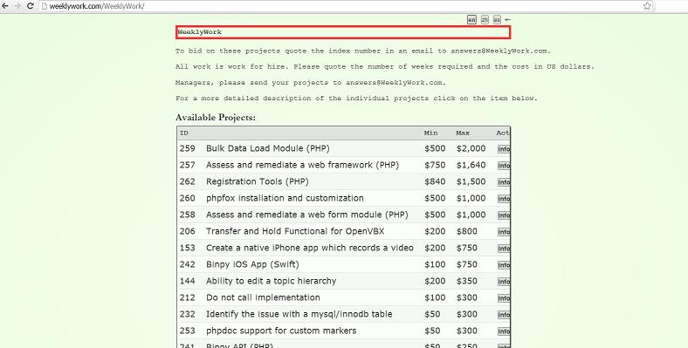The width and height of the screenshot is (688, 348).
Task: Open Info for web form module project
Action: point(504,215)
